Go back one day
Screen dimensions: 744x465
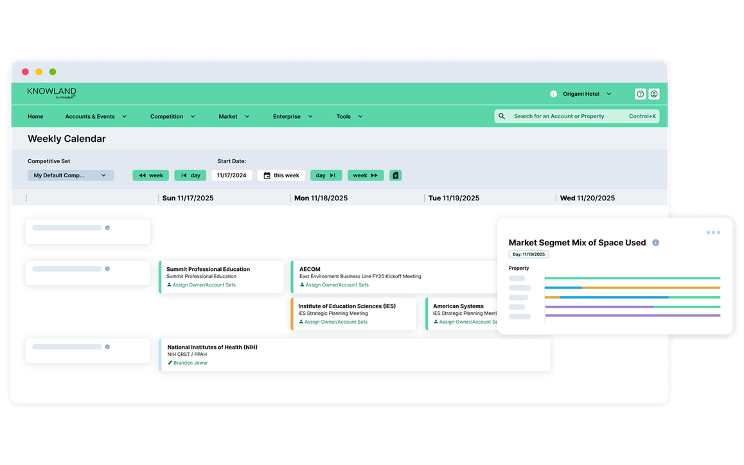click(x=190, y=175)
